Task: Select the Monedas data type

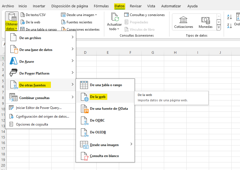Action: click(x=205, y=22)
